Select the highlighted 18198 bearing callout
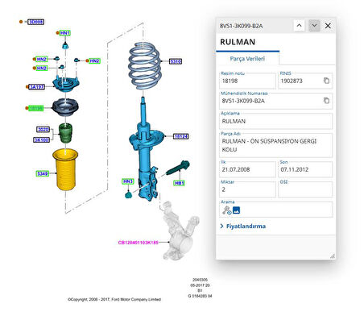This screenshot has height=312, width=364. [35, 108]
